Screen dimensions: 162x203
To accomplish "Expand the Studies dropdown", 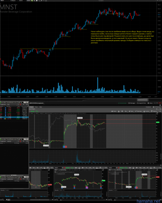I will tap(147, 111).
